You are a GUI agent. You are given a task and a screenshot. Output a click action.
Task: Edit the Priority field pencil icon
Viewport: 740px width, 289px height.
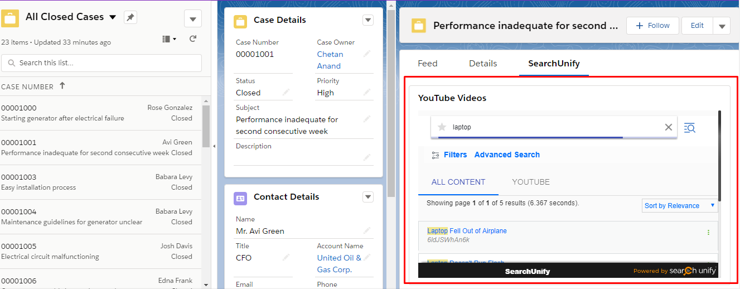click(367, 93)
